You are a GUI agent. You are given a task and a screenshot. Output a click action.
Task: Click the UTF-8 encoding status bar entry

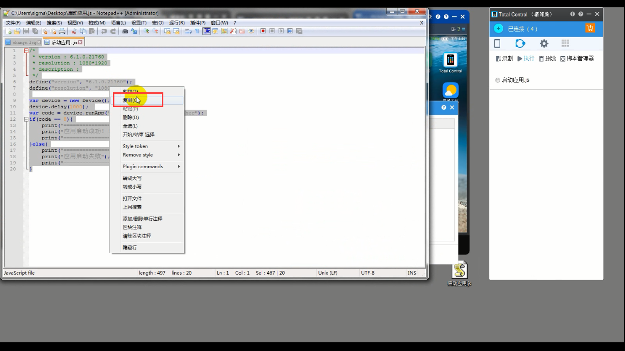click(367, 273)
